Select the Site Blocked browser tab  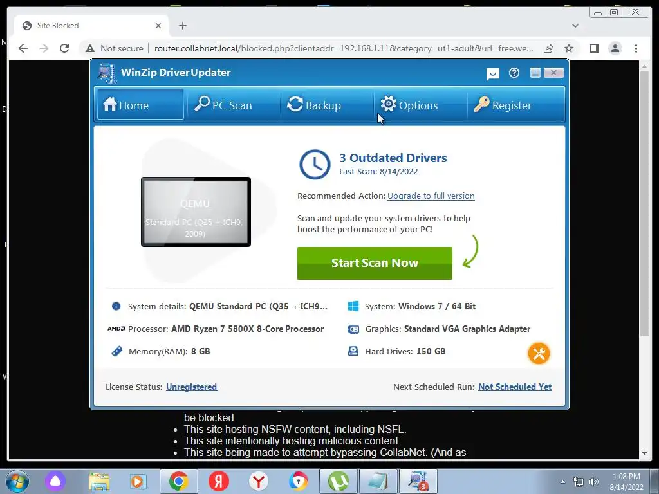[91, 26]
